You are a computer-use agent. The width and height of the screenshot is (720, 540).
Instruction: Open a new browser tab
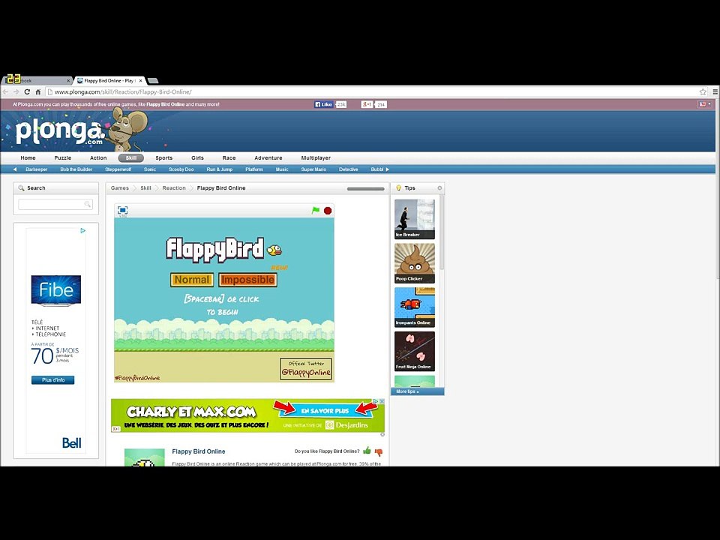pos(153,81)
